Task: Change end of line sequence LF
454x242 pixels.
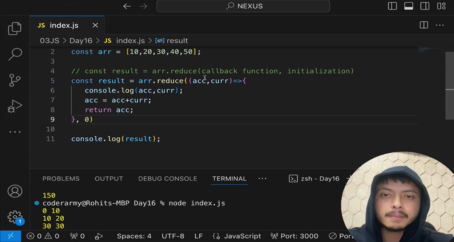Action: [199, 236]
